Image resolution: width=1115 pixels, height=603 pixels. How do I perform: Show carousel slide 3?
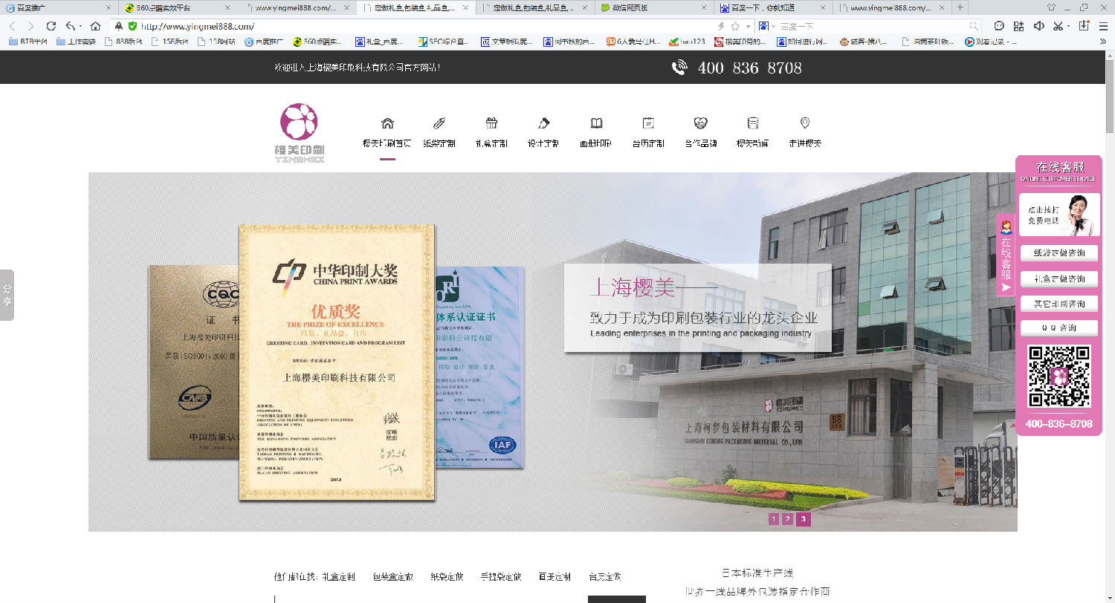pos(803,519)
